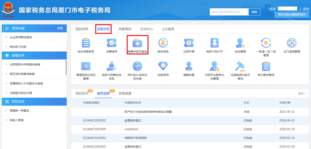Viewport: 311px width, 149px height.
Task: Open 税费申报及缴纳 icon
Action: click(137, 44)
